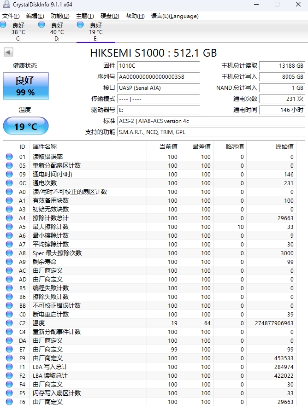This screenshot has height=410, width=308.
Task: Select the D: drive status orb
Action: (41, 24)
